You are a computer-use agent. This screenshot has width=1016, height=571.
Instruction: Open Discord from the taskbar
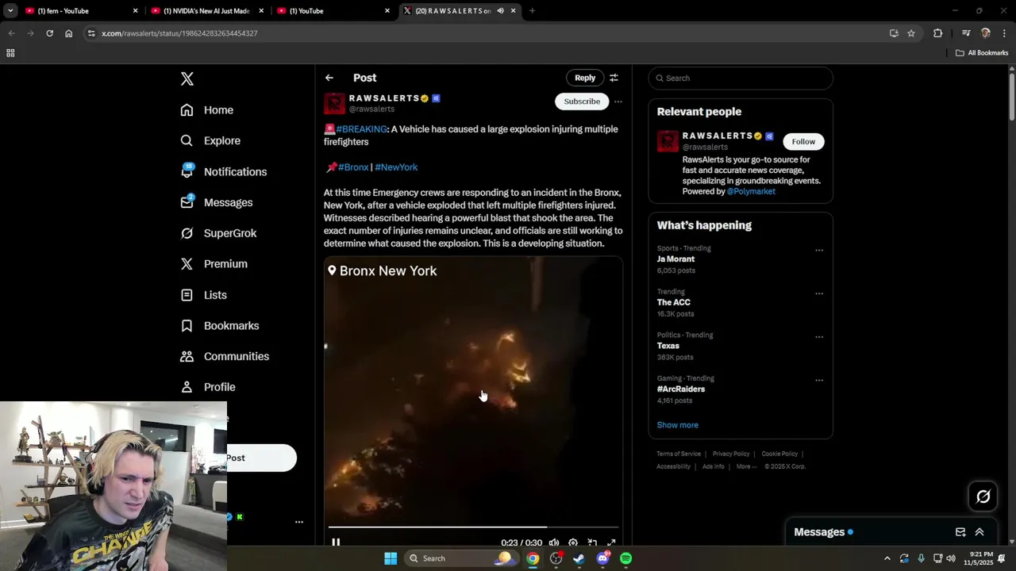click(603, 558)
